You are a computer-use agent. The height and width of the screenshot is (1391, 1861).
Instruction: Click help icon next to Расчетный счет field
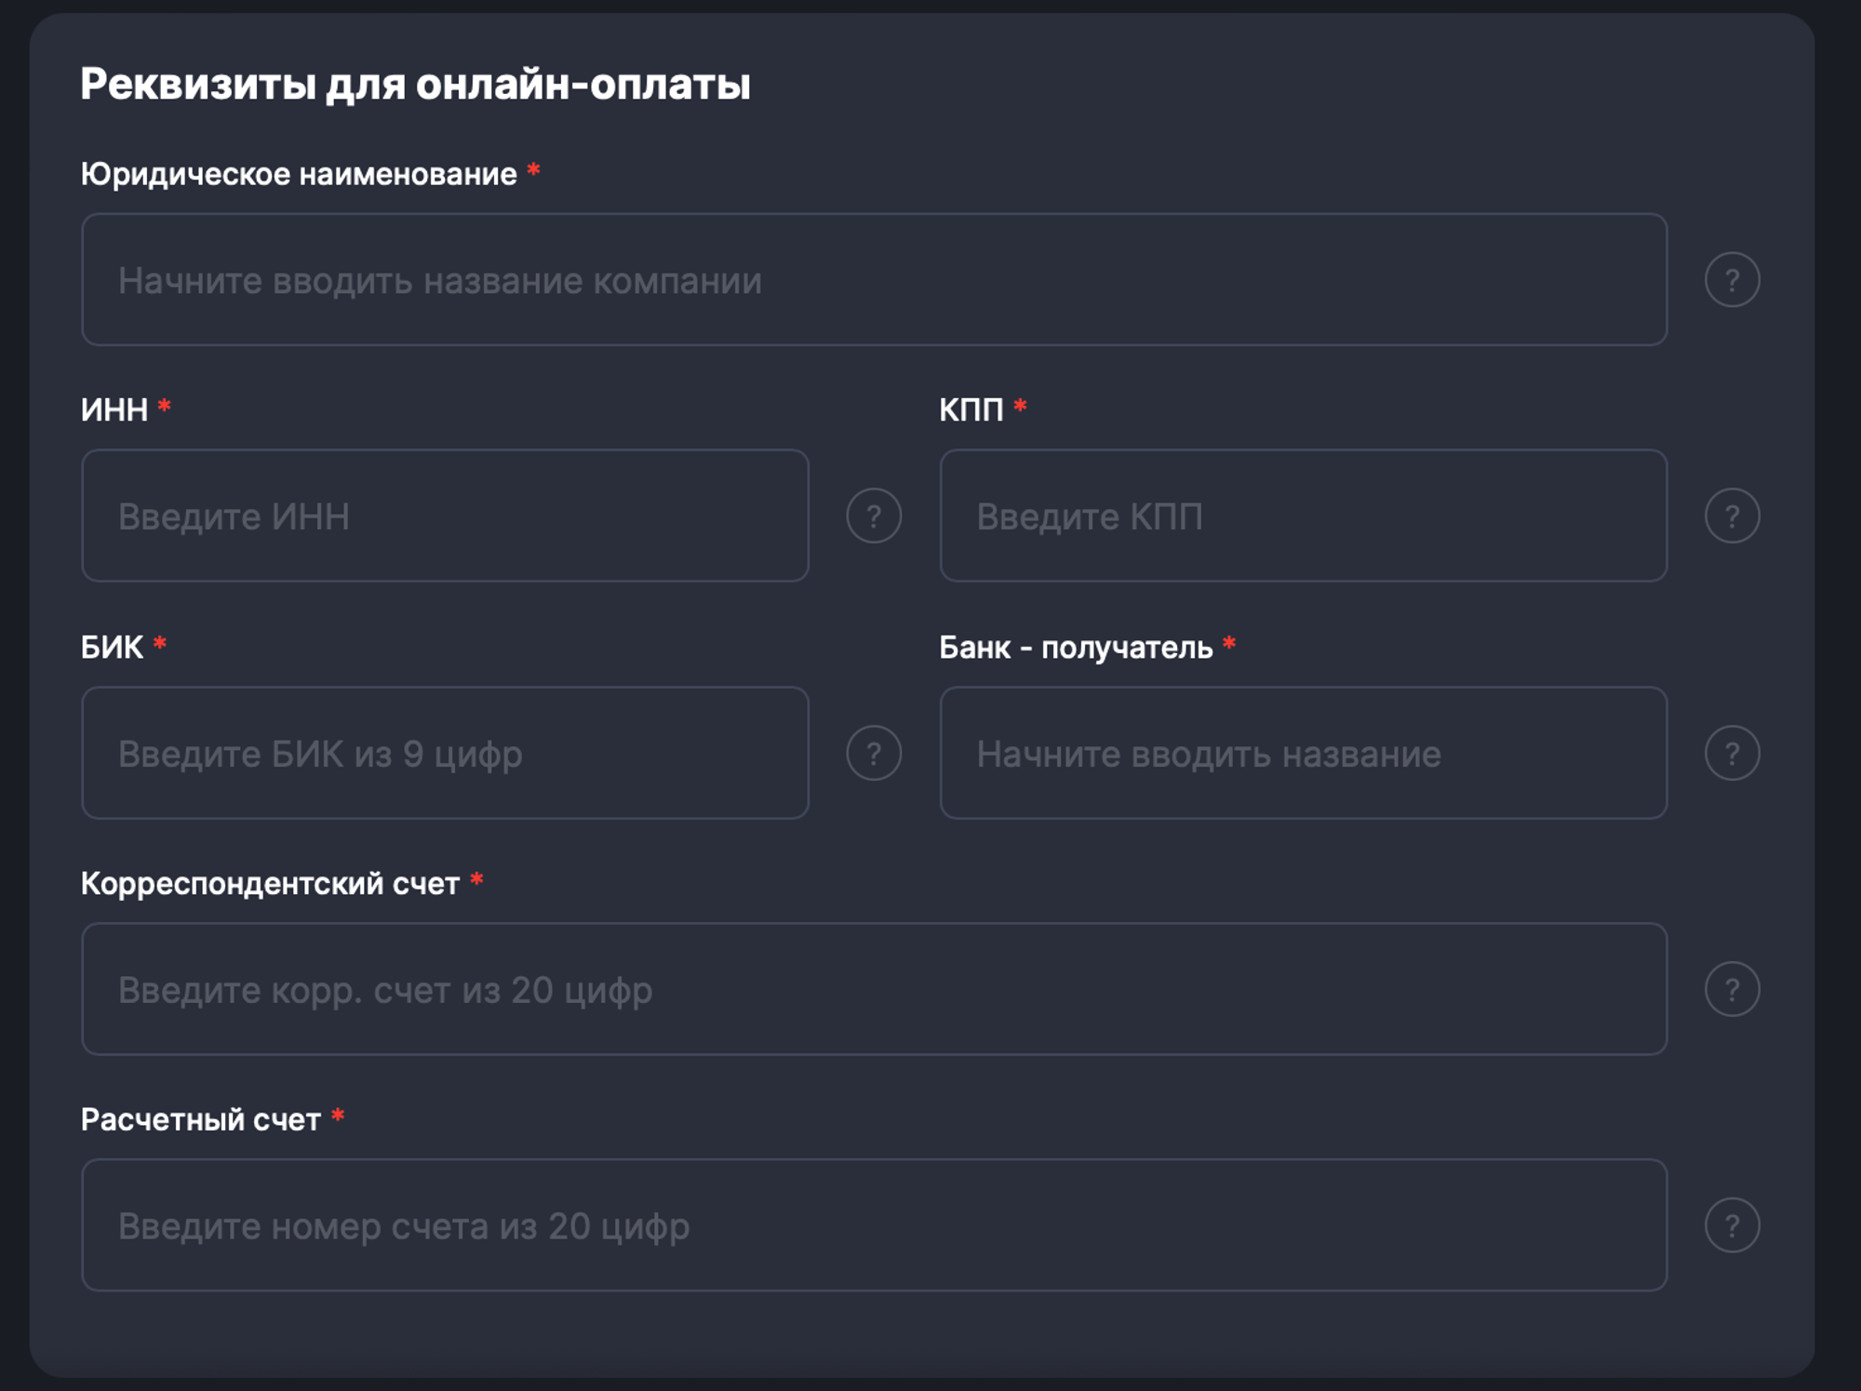1732,1224
